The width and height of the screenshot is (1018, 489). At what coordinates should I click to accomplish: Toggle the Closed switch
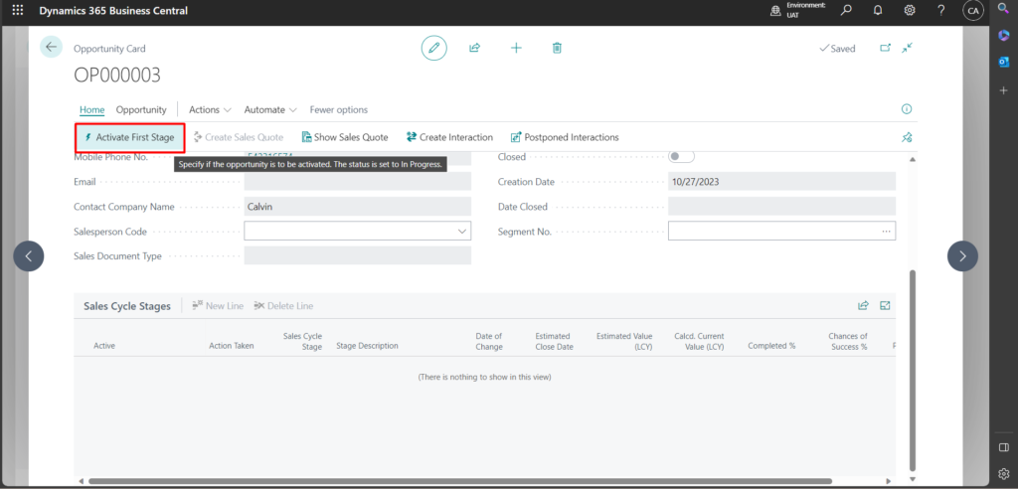tap(681, 156)
